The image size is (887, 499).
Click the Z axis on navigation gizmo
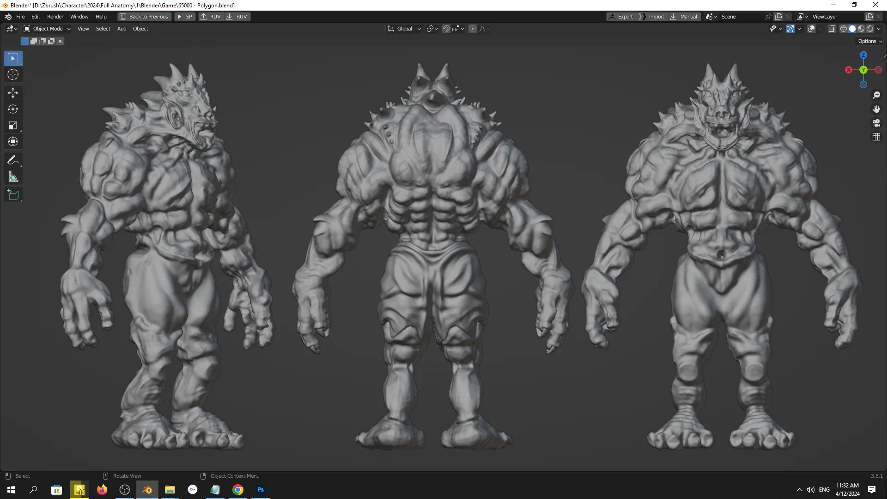863,55
